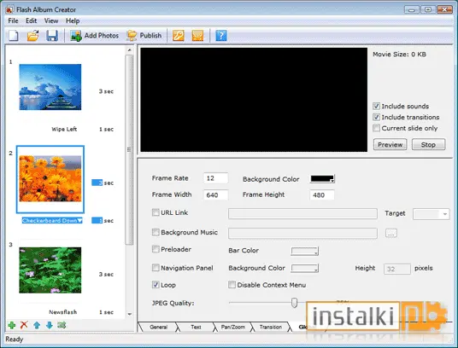Open the Target dropdown

click(x=431, y=214)
